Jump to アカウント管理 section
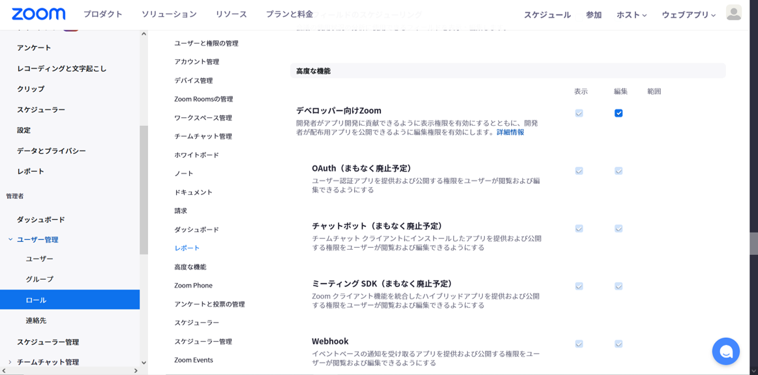This screenshot has height=375, width=758. [197, 62]
